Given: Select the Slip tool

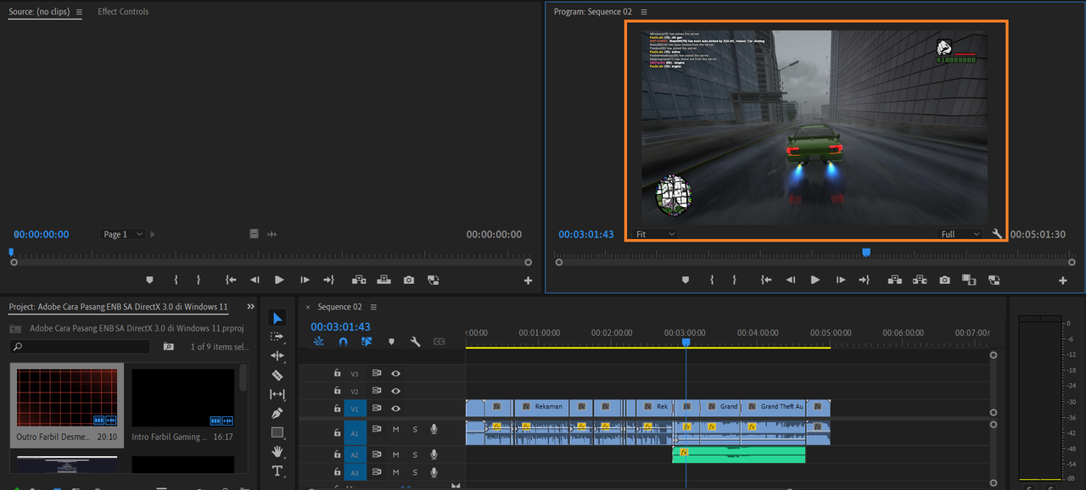Looking at the screenshot, I should 277,394.
